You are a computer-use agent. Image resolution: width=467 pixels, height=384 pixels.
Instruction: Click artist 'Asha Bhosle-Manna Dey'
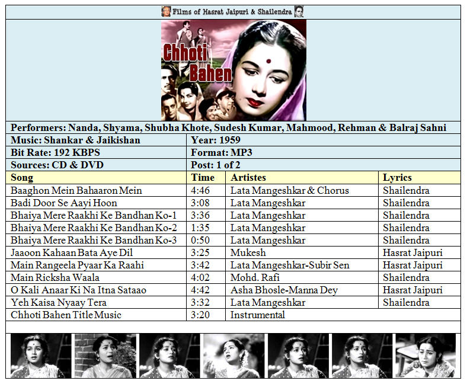pos(284,290)
